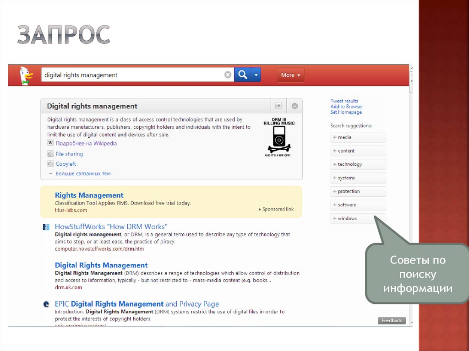Expand Больше связанных тем
469x351 pixels.
(83, 173)
